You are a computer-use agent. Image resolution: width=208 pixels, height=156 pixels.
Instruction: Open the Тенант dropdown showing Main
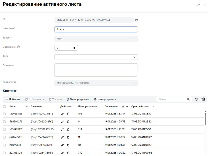pyautogui.click(x=96, y=39)
